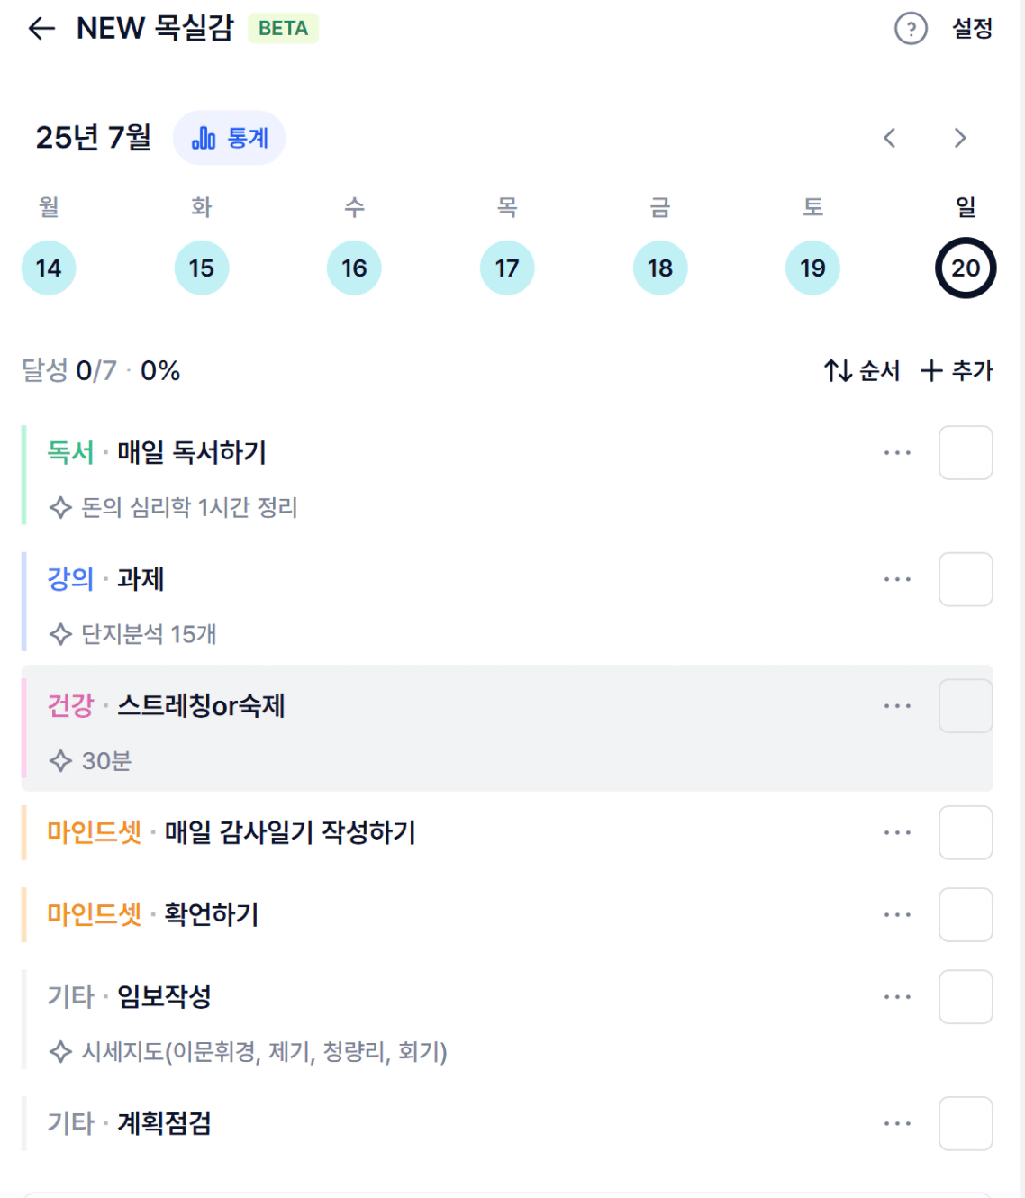Open the help question mark icon
Viewport: 1025px width, 1198px height.
[x=911, y=29]
